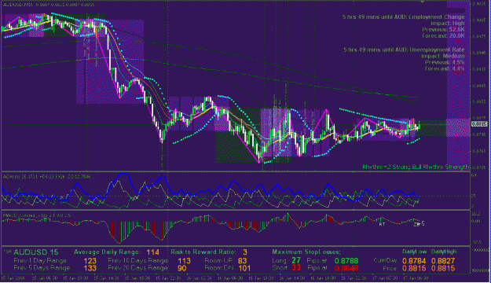Click the 'Cur/Day' row label

[385, 261]
